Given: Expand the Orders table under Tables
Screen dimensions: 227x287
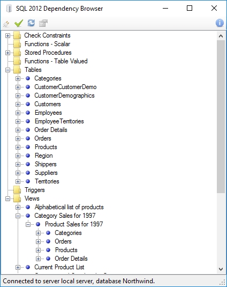Looking at the screenshot, I should (18, 138).
